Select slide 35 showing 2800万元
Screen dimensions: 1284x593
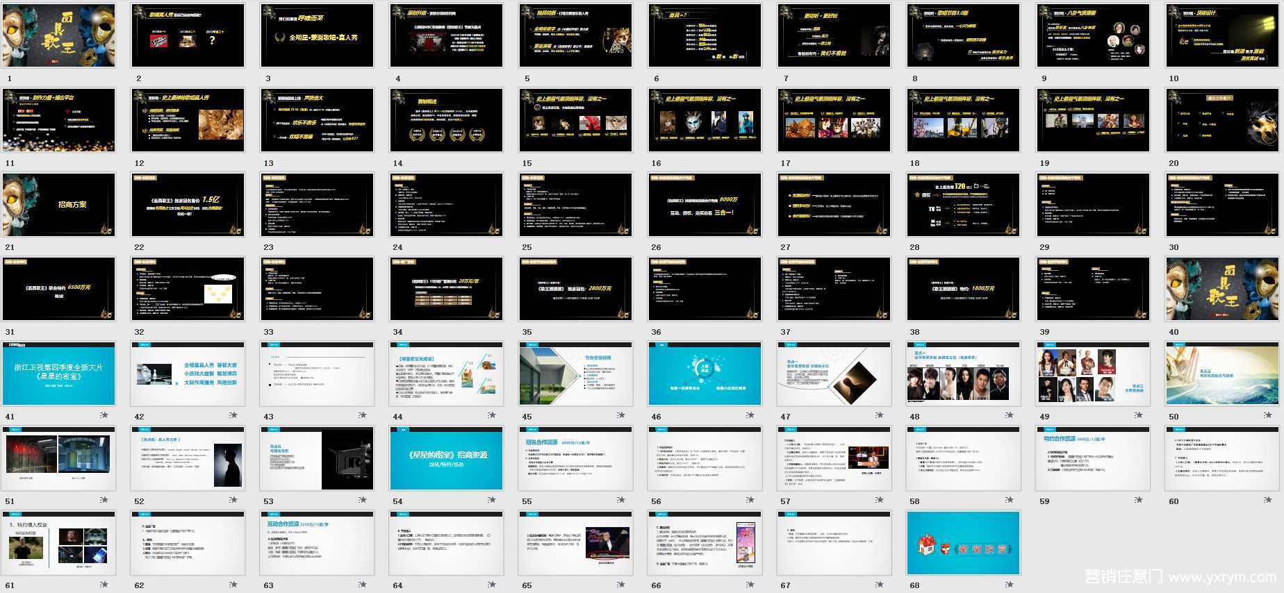[575, 289]
